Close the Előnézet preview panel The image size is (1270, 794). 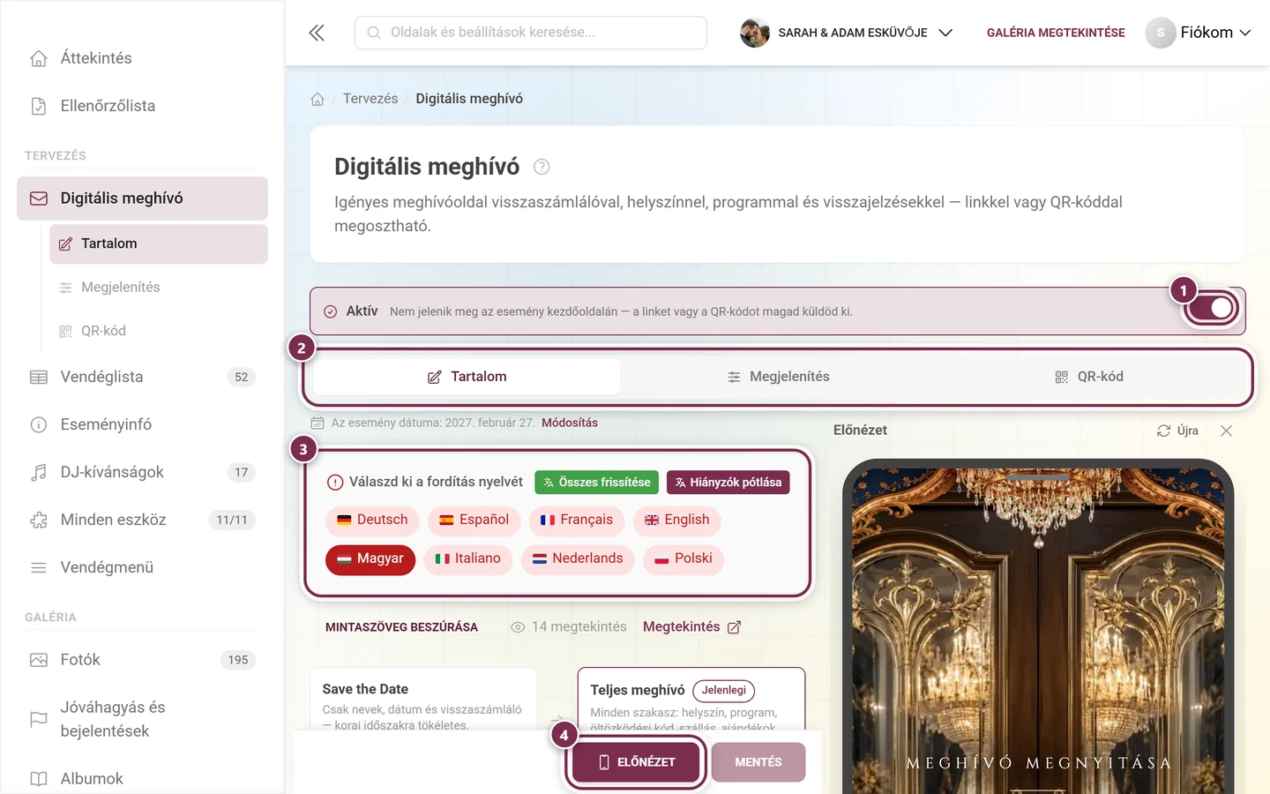1226,431
